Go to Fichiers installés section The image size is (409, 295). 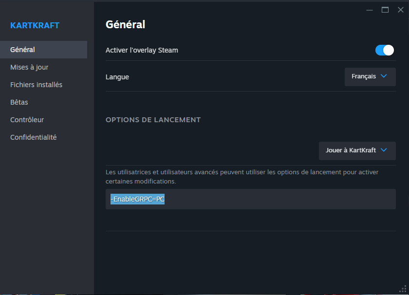(43, 85)
